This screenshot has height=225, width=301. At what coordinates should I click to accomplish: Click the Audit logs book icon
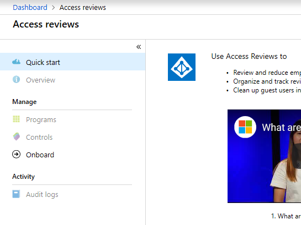click(x=17, y=194)
